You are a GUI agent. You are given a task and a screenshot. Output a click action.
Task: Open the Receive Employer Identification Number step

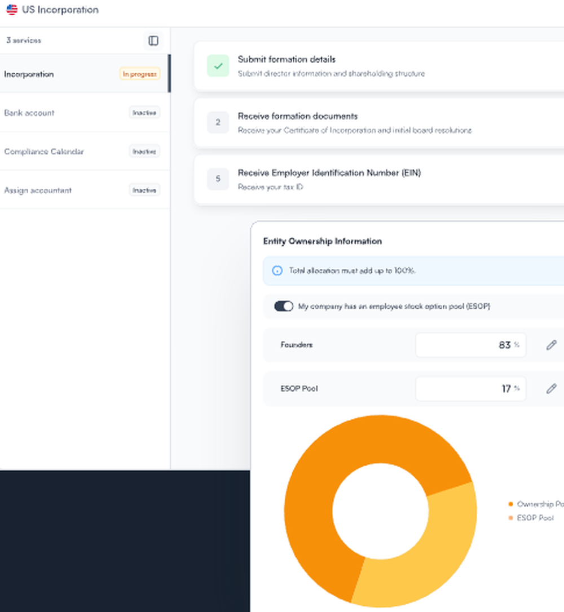click(379, 179)
